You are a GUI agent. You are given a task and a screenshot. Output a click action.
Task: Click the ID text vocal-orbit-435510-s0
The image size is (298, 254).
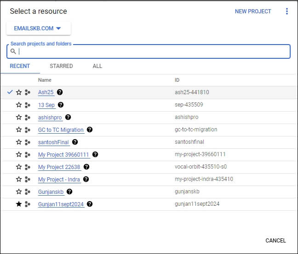201,167
